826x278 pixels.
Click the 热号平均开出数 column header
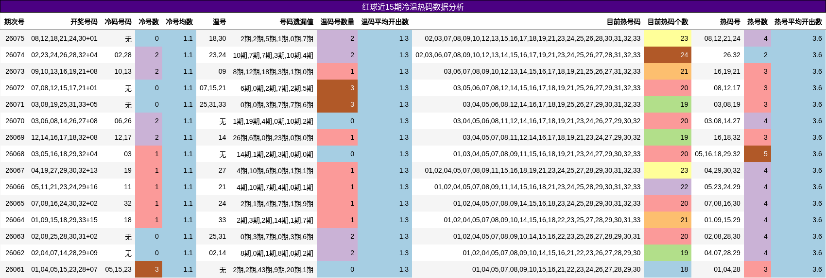point(798,22)
